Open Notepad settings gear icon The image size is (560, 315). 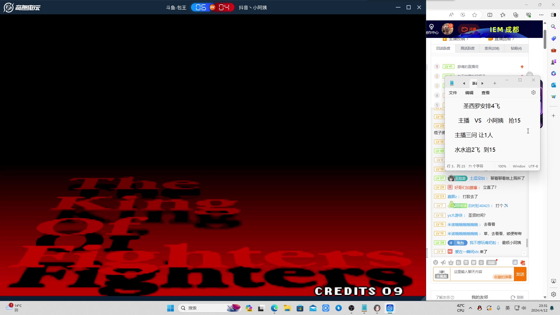pos(533,92)
